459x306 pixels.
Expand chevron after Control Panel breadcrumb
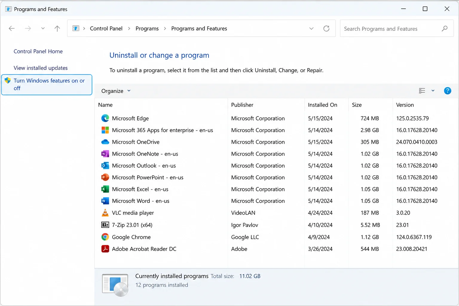coord(129,28)
